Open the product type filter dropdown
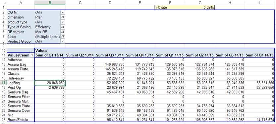Screen dimensions: 276x124 63,22
